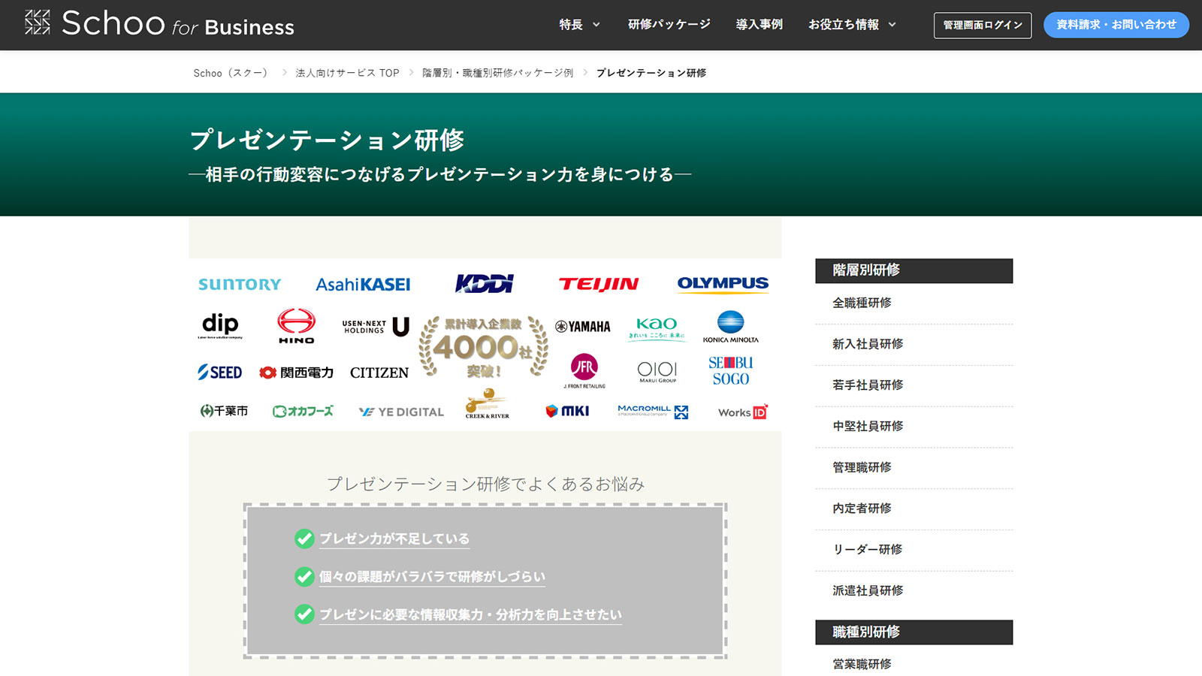Click the 管理画面ログイン button

pos(983,26)
